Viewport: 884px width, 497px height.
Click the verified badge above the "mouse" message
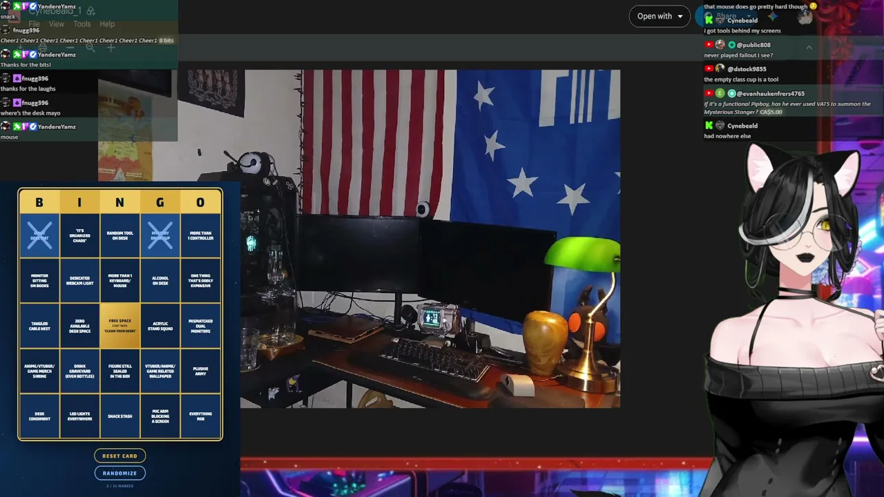pyautogui.click(x=32, y=126)
